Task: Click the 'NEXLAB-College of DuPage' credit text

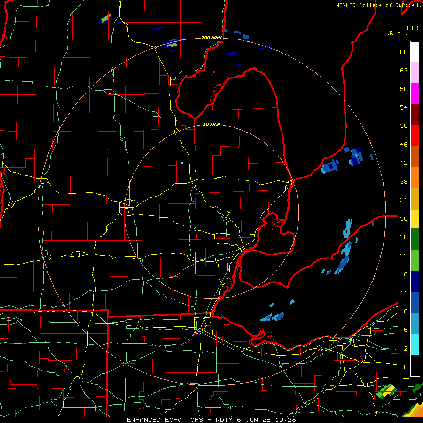Action: coord(376,5)
